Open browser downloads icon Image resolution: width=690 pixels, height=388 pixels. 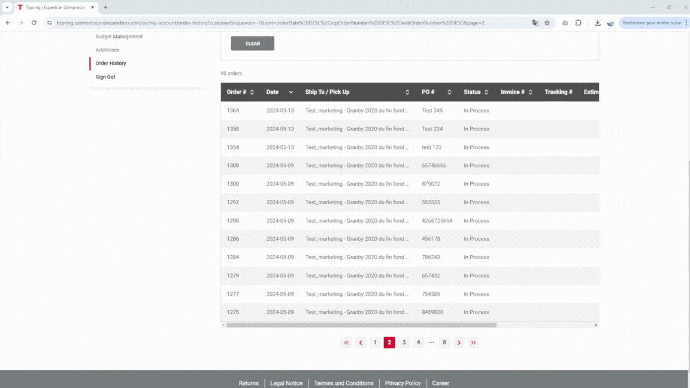coord(597,23)
